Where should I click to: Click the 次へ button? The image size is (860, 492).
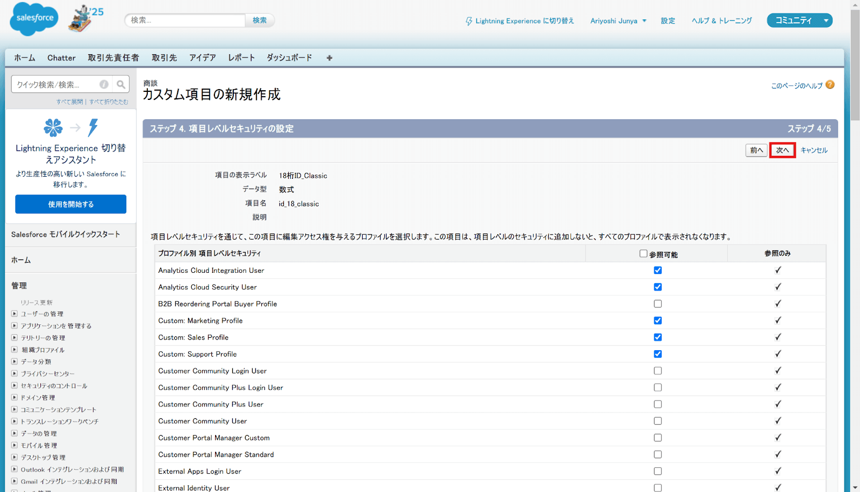tap(782, 150)
